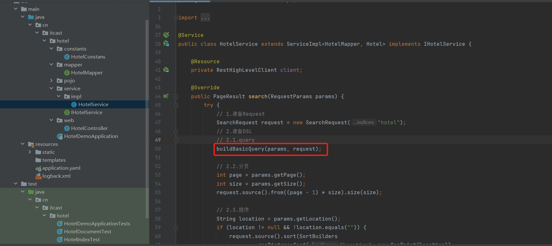552x246 pixels.
Task: Open HotelDemoApplication in the project tree
Action: coord(91,136)
